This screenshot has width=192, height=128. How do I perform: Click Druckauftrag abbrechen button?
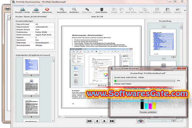(161, 88)
